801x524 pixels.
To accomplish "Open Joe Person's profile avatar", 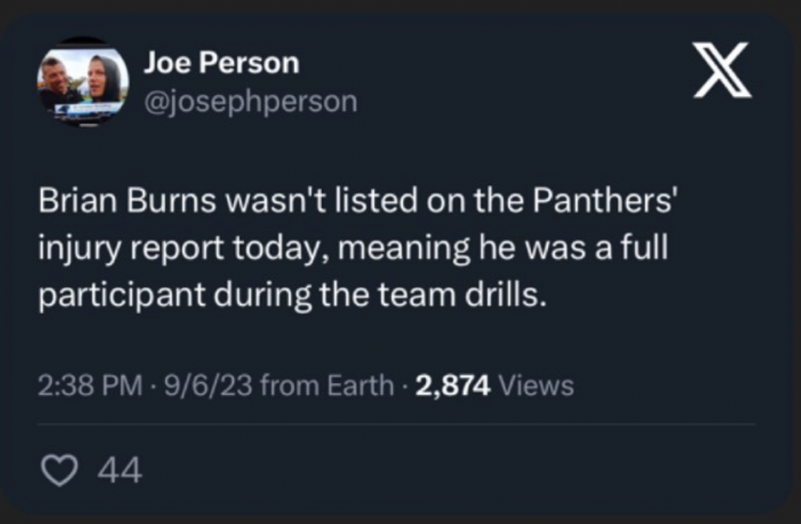I will click(x=83, y=82).
